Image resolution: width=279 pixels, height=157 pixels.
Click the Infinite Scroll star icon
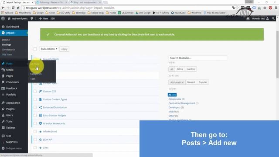click(41, 132)
